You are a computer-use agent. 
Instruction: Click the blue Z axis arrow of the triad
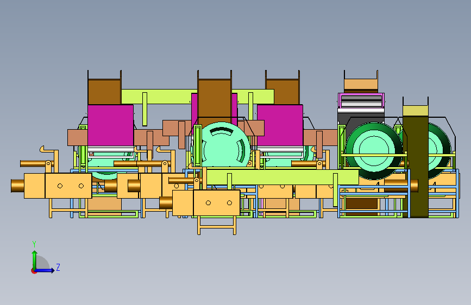[45, 270]
